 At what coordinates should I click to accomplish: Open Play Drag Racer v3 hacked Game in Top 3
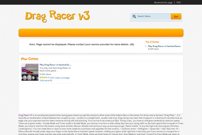pyautogui.click(x=165, y=46)
